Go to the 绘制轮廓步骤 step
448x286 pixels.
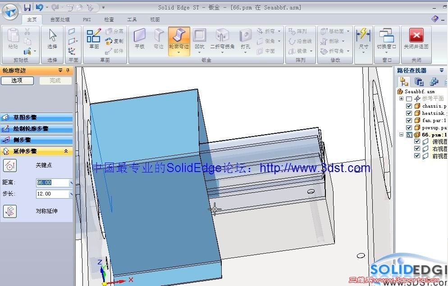[x=37, y=129]
